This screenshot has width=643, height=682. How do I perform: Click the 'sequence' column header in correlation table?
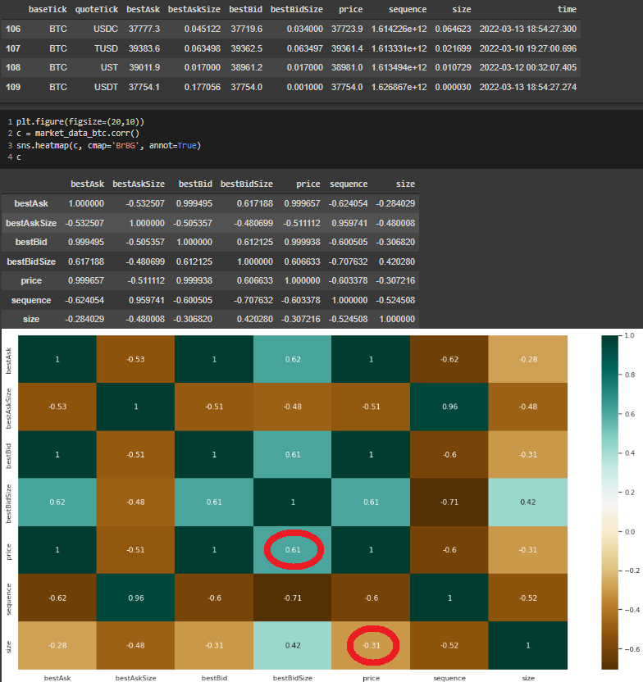coord(349,184)
